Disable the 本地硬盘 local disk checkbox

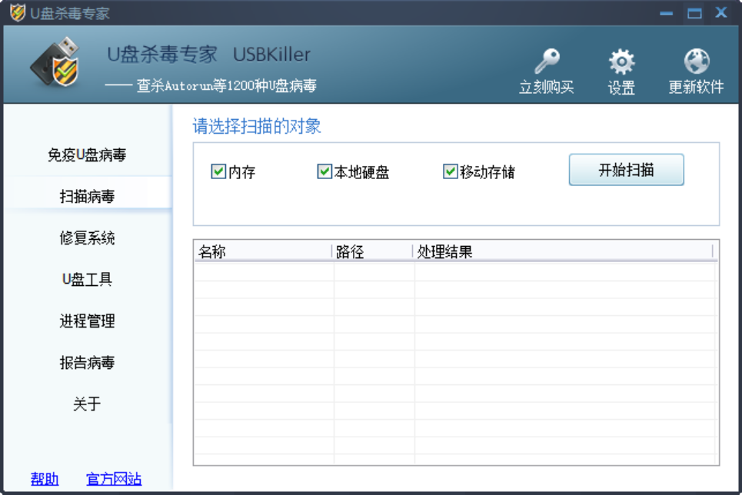tap(324, 171)
